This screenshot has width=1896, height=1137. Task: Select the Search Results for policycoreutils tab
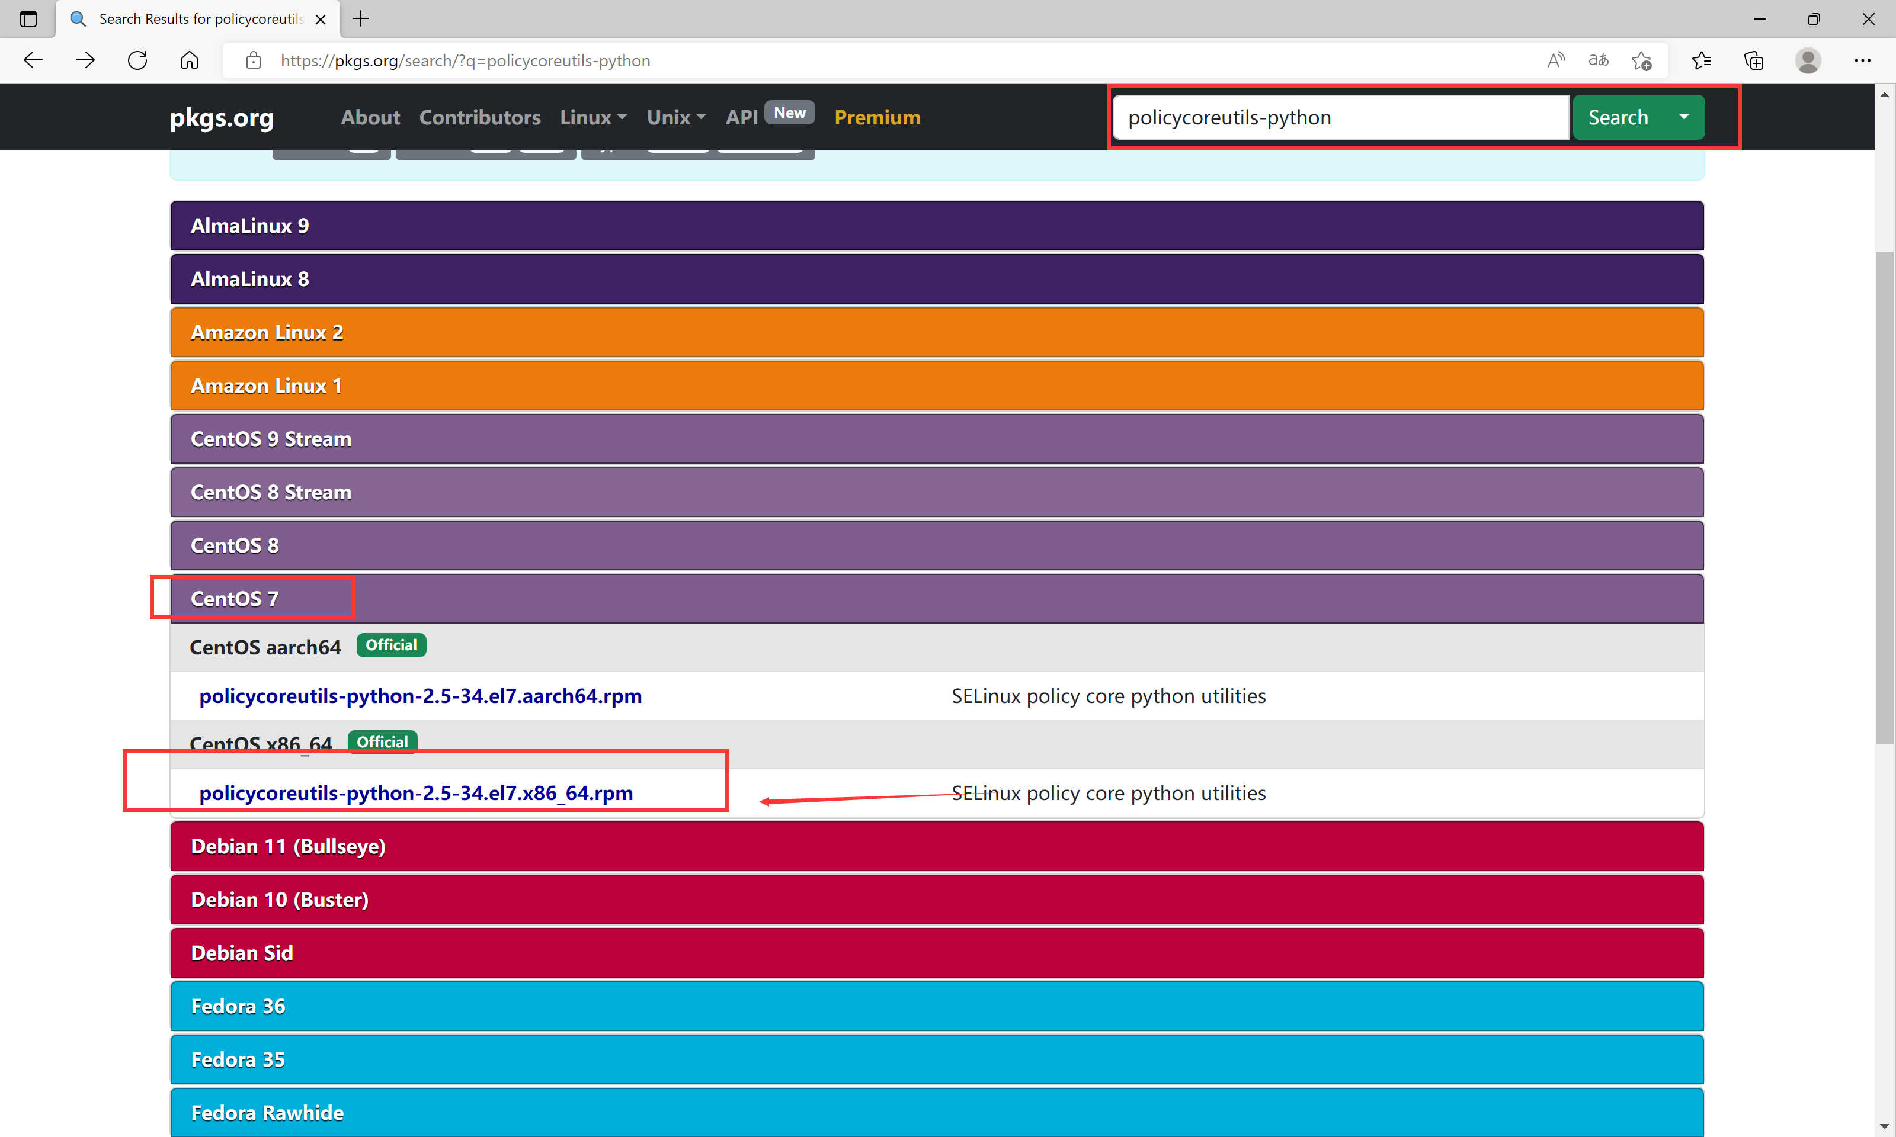click(x=198, y=18)
